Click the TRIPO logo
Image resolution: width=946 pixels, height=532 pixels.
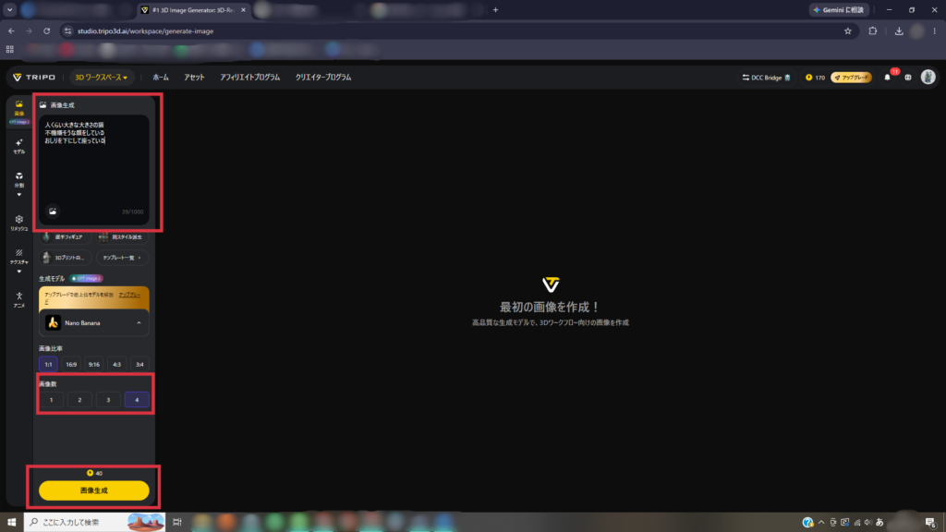coord(34,78)
